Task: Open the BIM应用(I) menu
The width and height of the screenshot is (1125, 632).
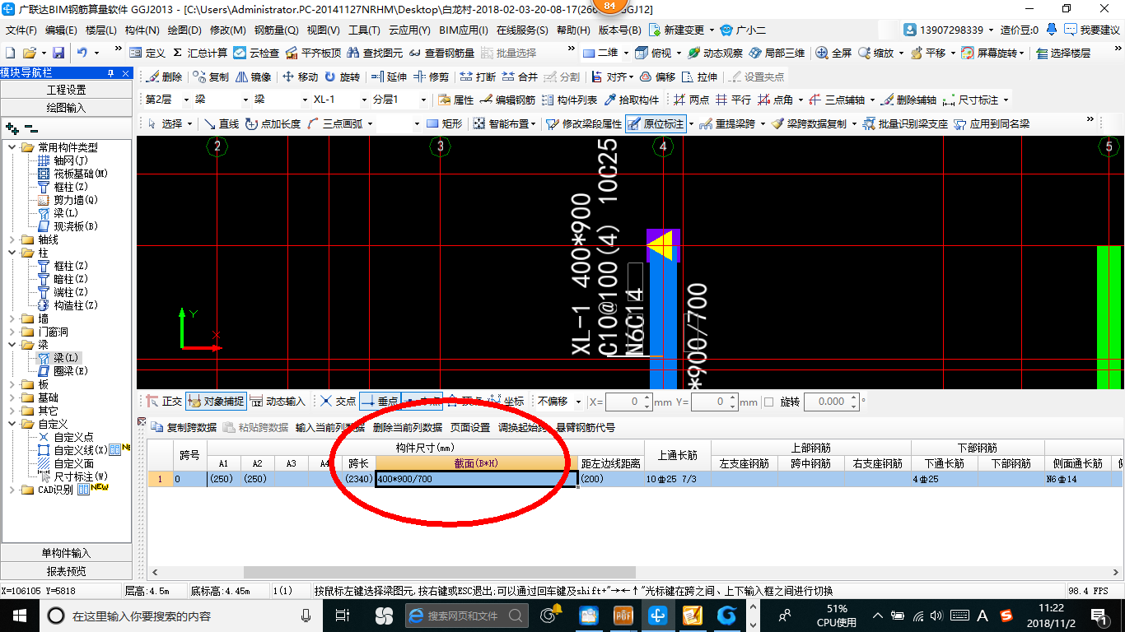Action: (463, 30)
